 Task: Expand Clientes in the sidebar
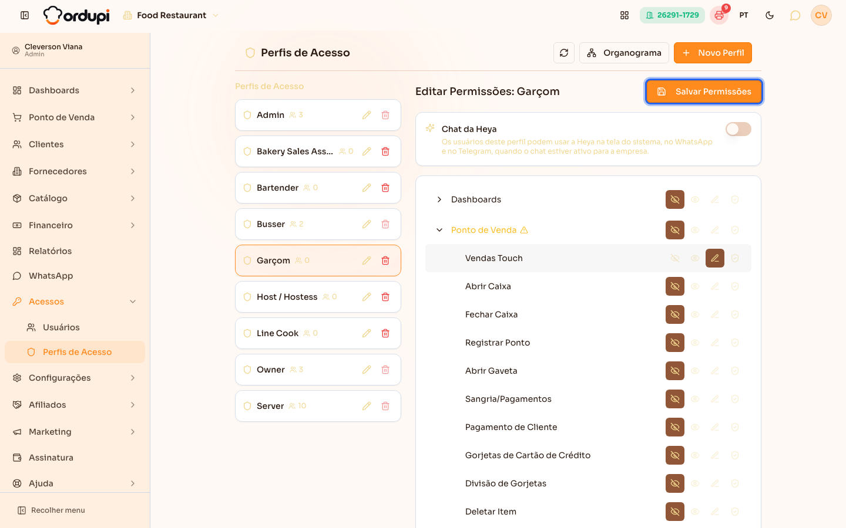[x=75, y=144]
